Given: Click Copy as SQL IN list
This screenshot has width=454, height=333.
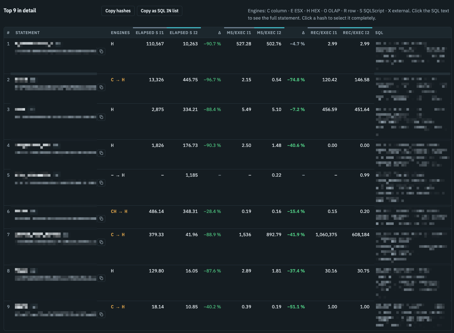Looking at the screenshot, I should pyautogui.click(x=159, y=11).
